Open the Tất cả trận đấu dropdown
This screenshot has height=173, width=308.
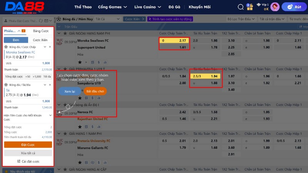tap(272, 19)
